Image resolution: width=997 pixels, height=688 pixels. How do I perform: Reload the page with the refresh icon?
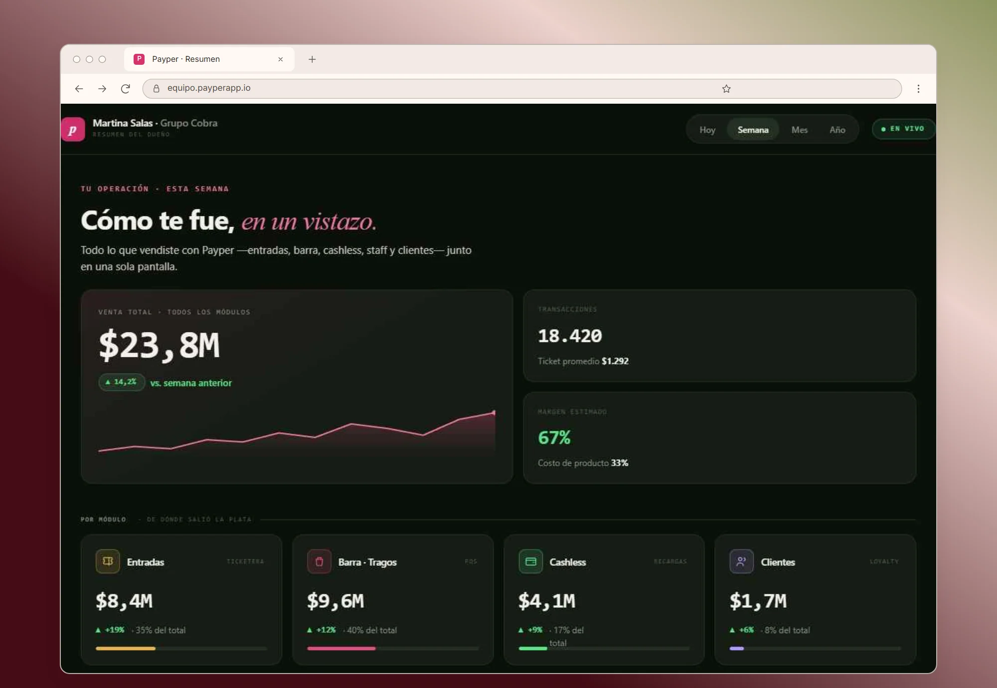pos(126,89)
